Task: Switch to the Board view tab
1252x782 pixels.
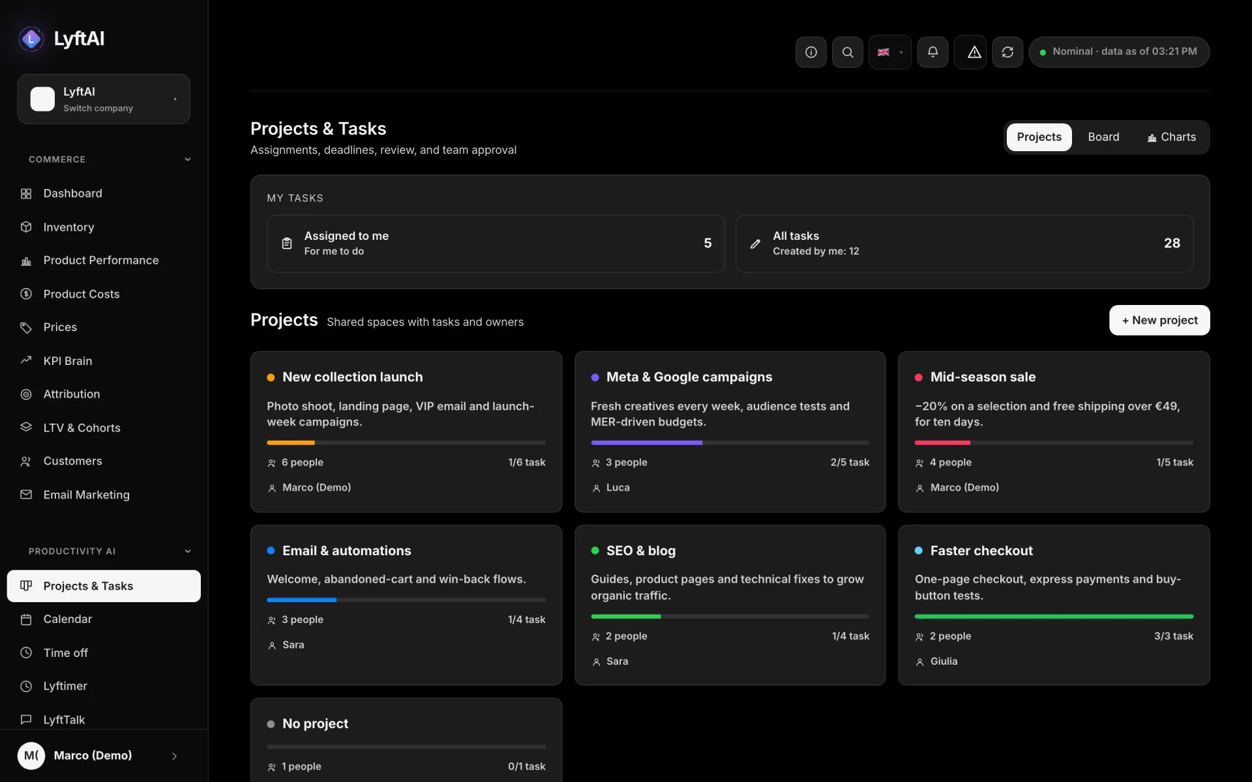Action: [1103, 138]
